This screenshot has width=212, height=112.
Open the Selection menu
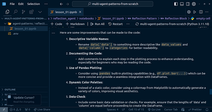(34, 4)
